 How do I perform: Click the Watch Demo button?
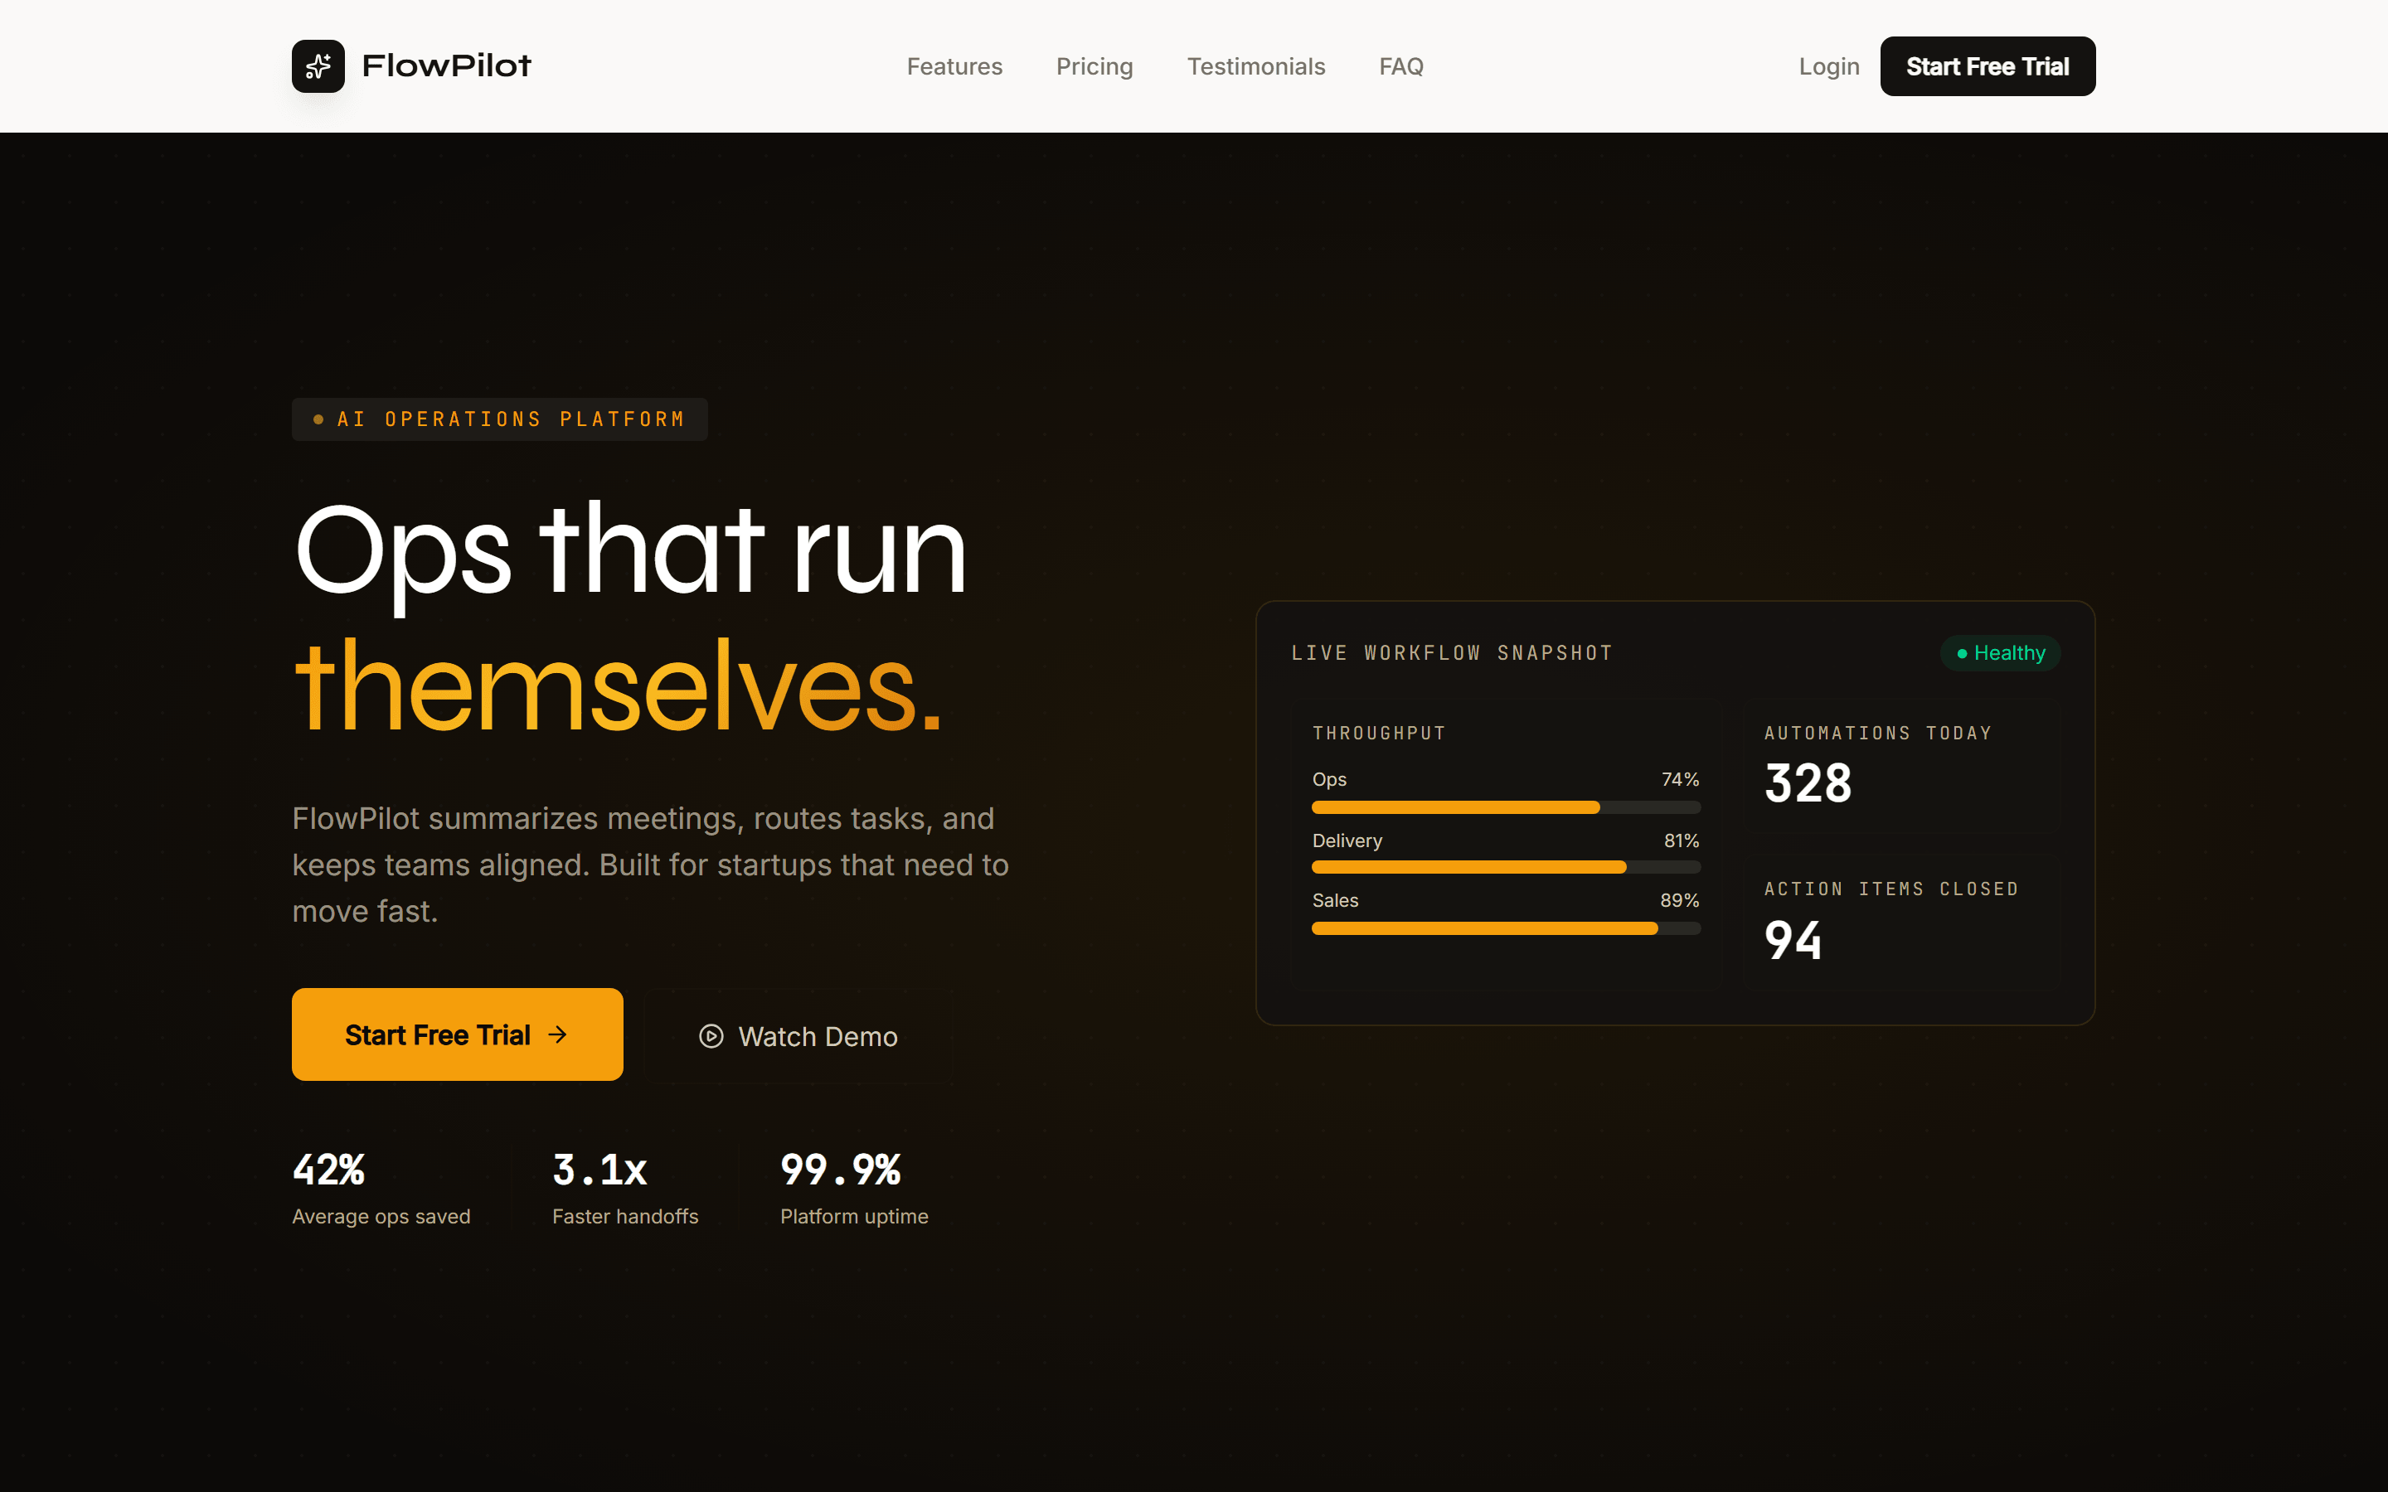[798, 1036]
